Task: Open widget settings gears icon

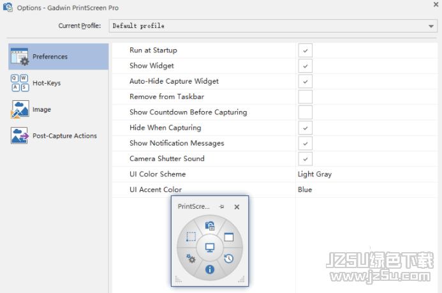Action: [191, 259]
